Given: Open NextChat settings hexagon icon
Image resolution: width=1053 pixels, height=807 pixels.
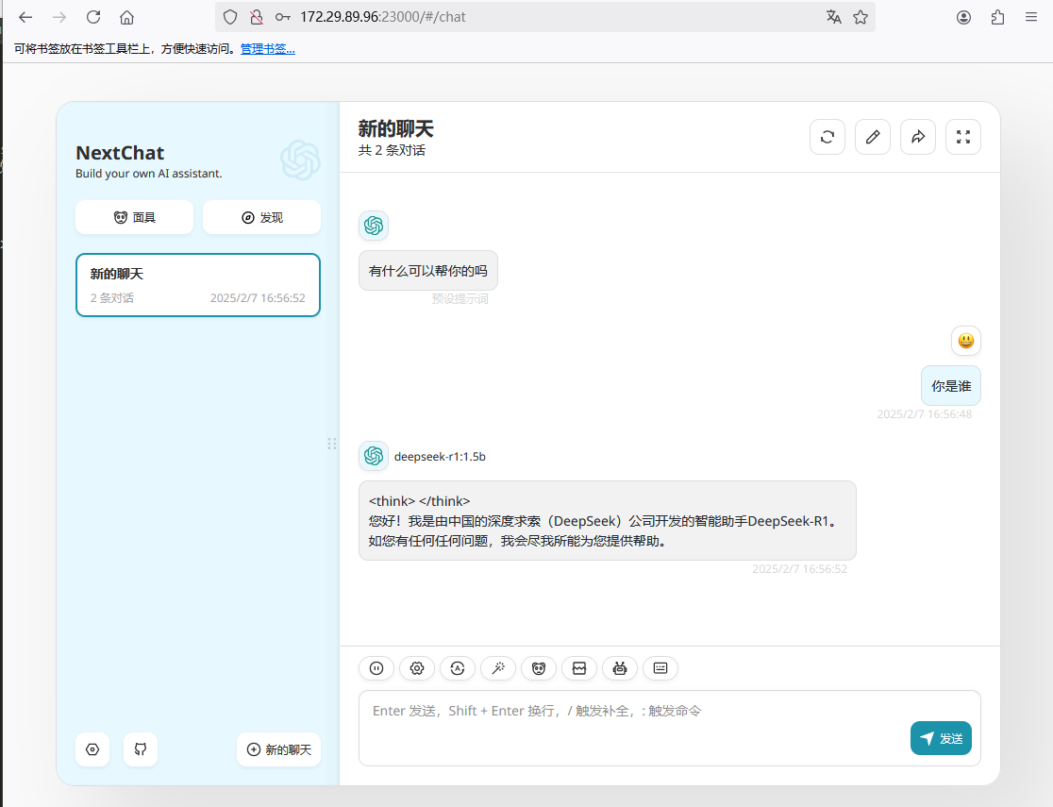Looking at the screenshot, I should coord(92,749).
